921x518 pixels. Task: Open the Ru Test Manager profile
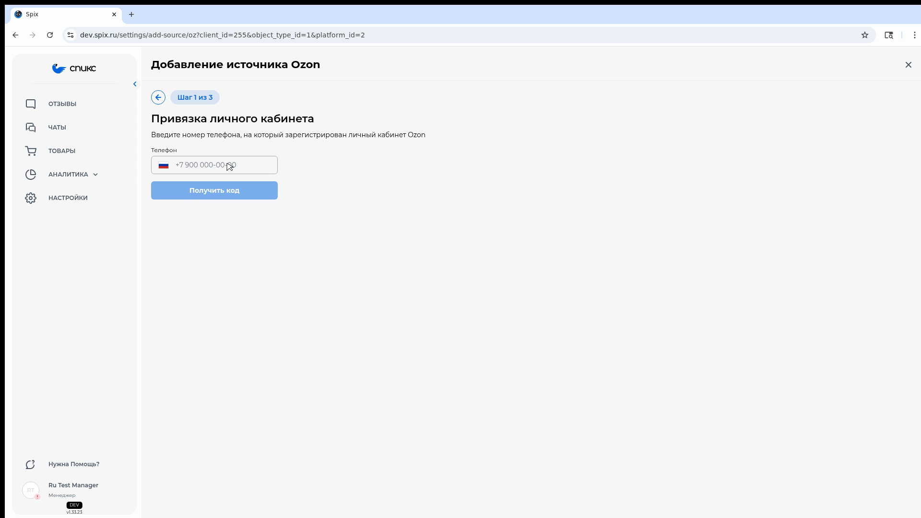(73, 485)
